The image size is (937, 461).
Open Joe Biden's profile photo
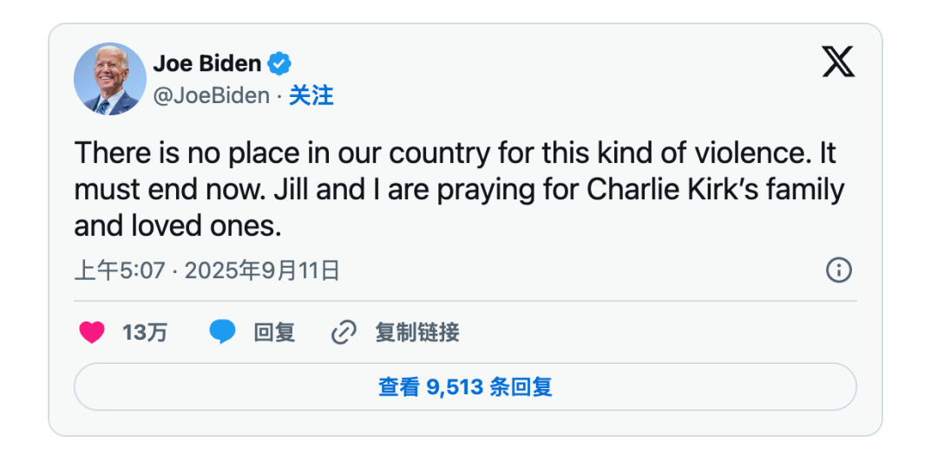[x=110, y=79]
